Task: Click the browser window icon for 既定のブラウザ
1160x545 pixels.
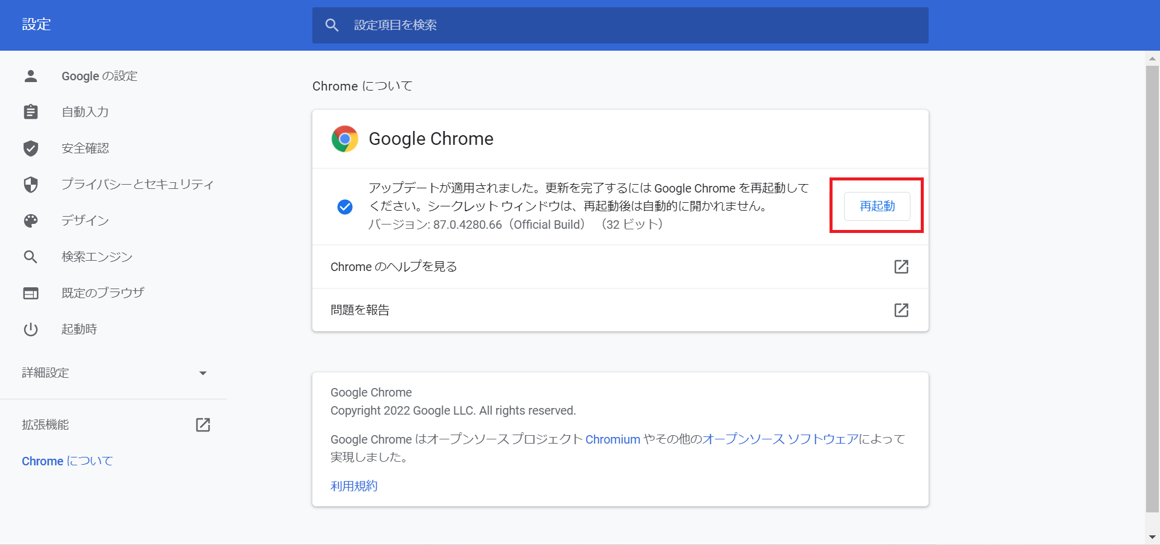Action: (x=31, y=293)
